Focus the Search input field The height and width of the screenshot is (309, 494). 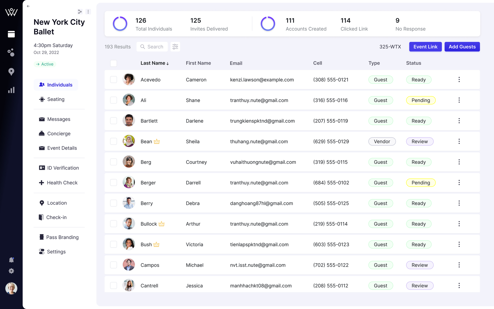click(x=152, y=47)
